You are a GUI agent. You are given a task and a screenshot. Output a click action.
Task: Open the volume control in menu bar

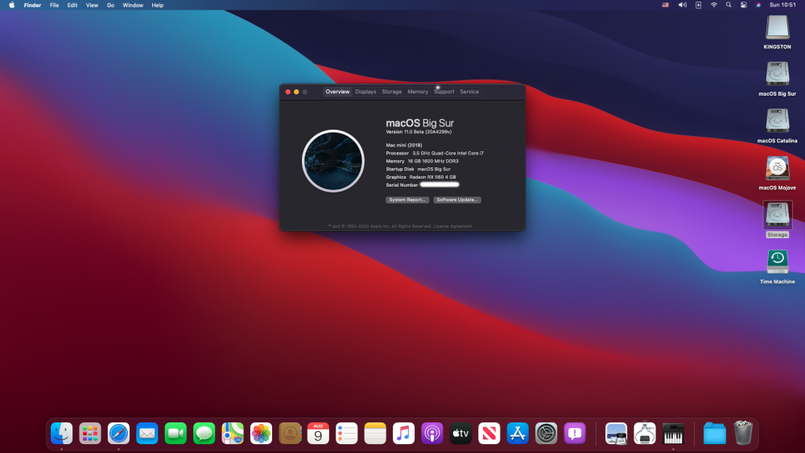click(683, 5)
